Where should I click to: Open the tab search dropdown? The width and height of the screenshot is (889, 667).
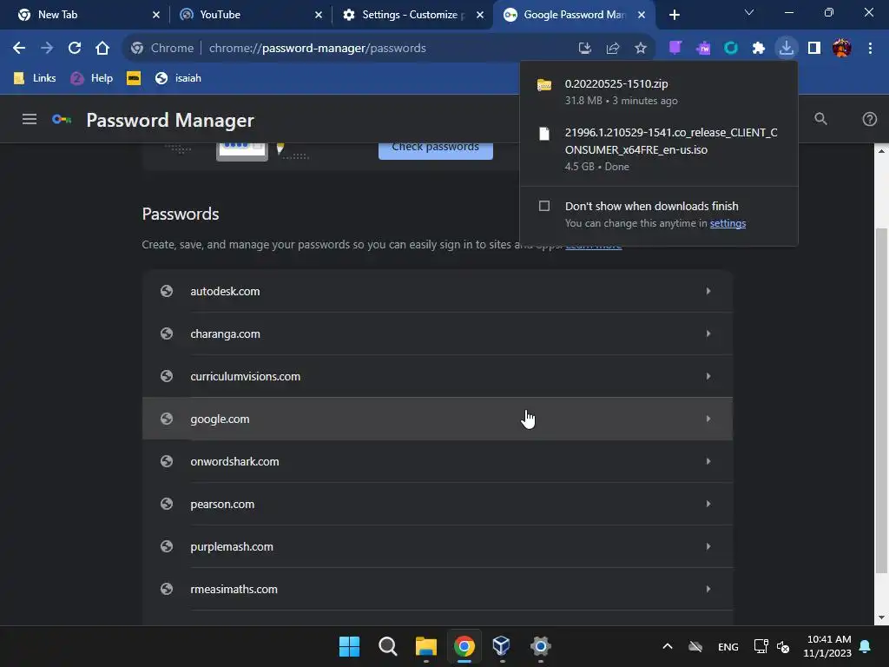tap(749, 12)
